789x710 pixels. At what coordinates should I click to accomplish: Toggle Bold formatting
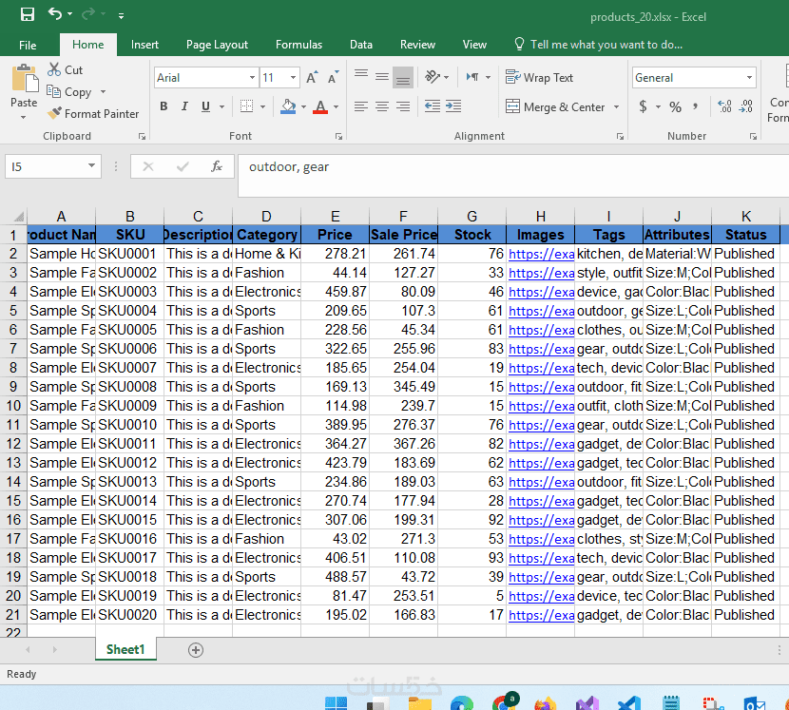[x=164, y=106]
